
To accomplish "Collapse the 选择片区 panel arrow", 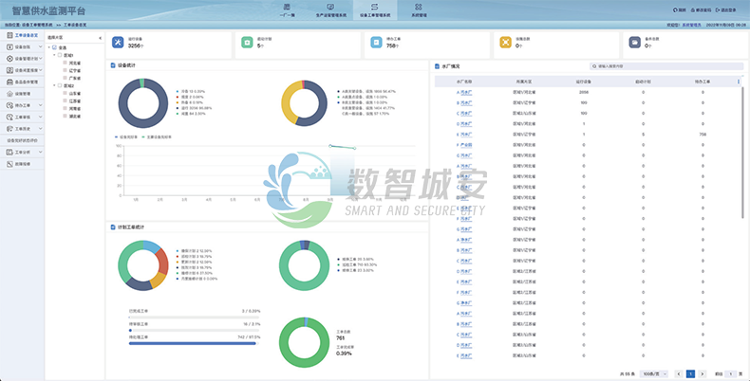I will point(101,38).
